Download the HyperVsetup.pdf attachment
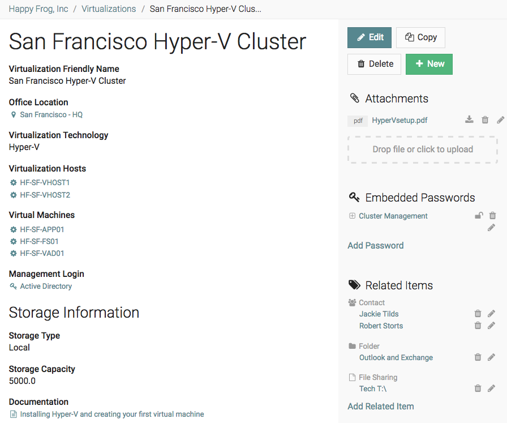The height and width of the screenshot is (423, 507). 469,119
